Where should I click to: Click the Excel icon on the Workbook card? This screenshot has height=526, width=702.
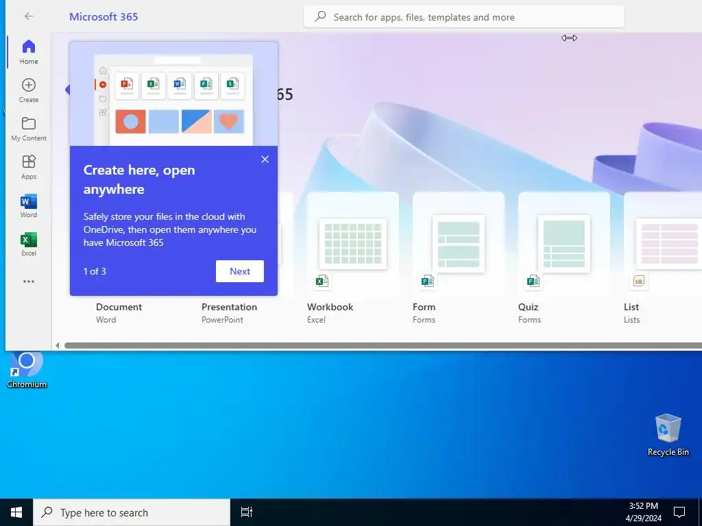[322, 281]
